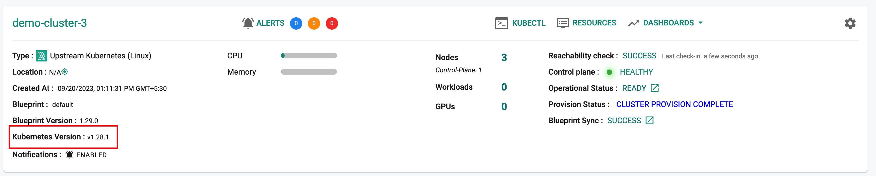This screenshot has width=876, height=176.
Task: Click the Kubernetes version v1.28.1
Action: tap(98, 137)
